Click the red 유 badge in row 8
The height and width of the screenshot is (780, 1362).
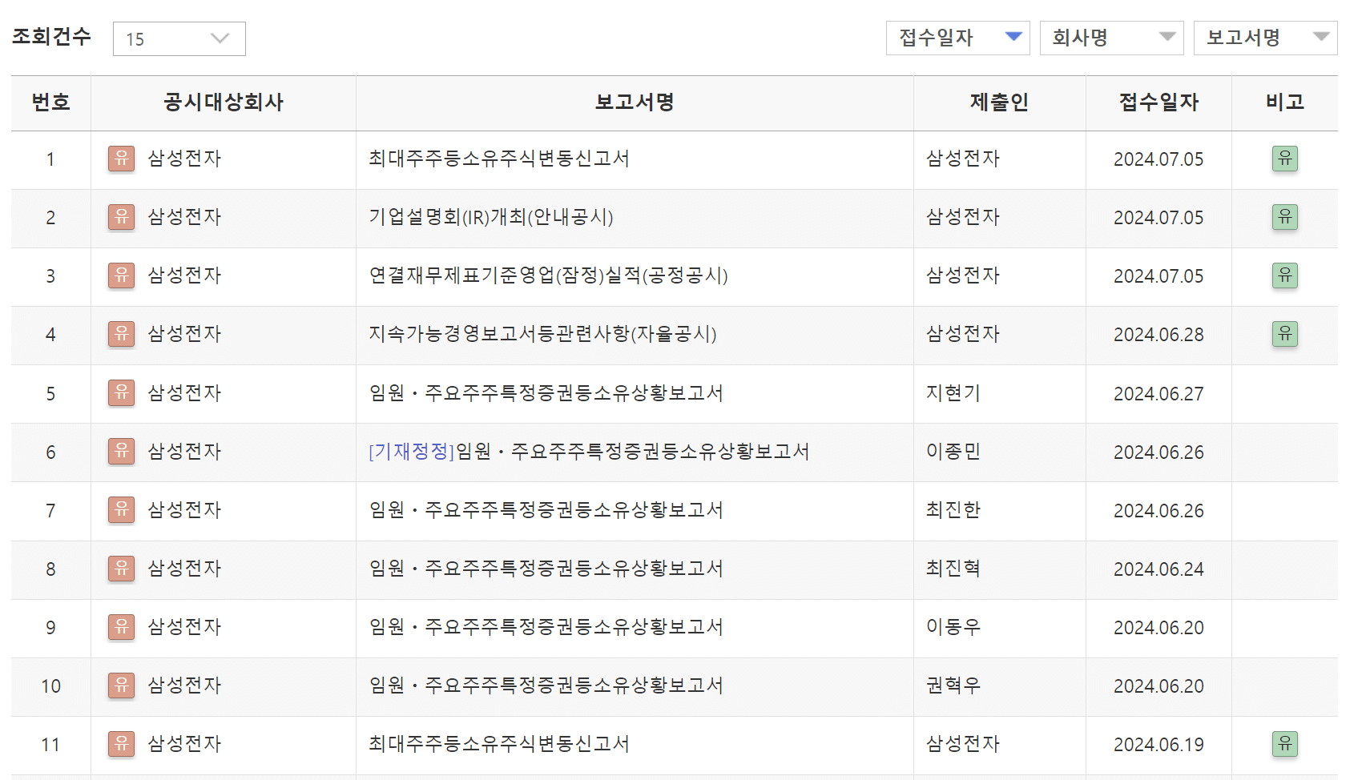tap(121, 569)
